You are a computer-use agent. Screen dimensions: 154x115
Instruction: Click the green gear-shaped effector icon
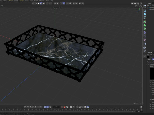(x=145, y=29)
